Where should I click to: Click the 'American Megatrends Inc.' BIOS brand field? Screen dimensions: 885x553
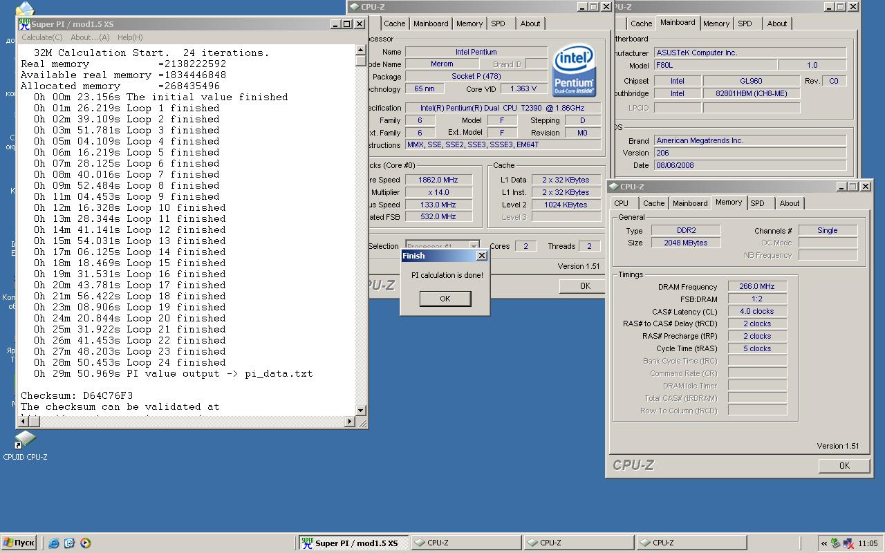coord(750,140)
